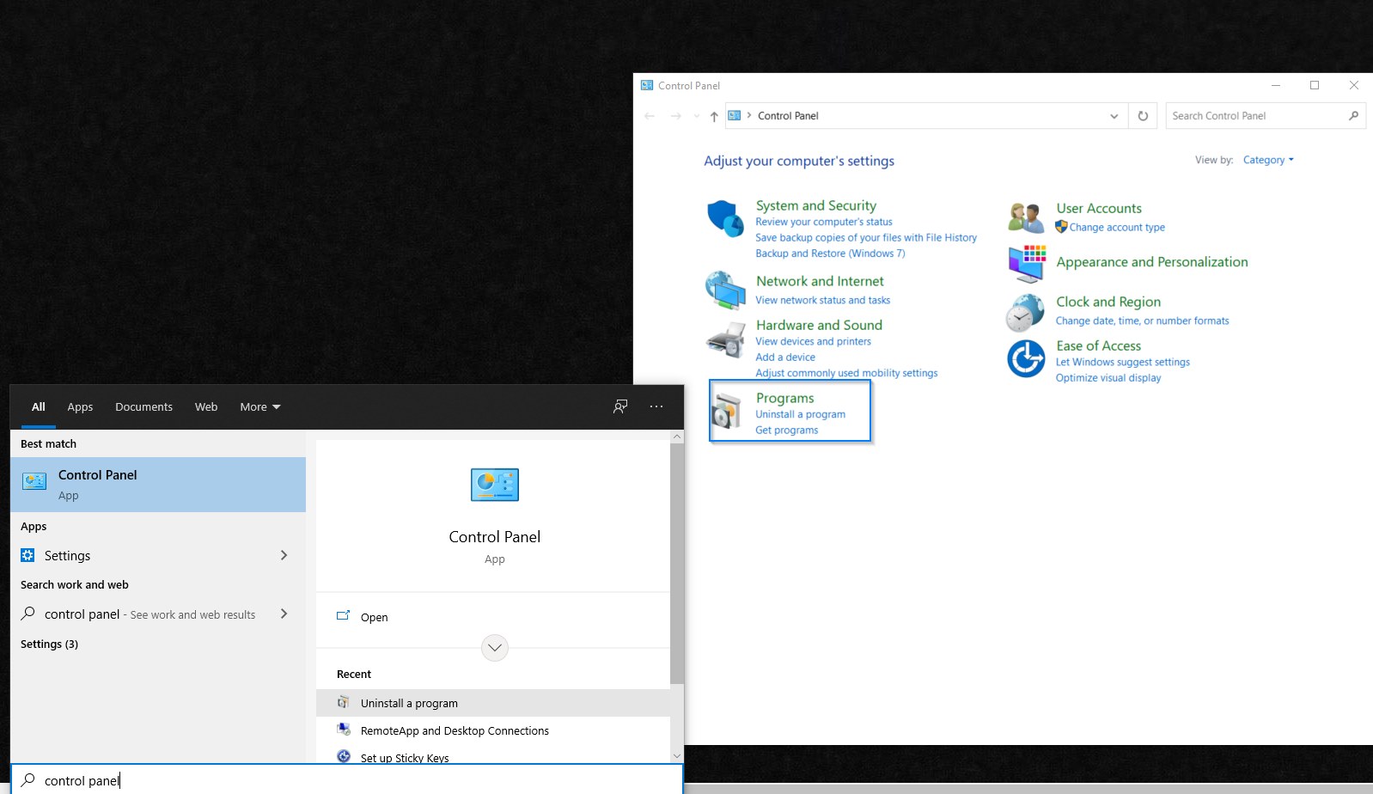
Task: Click Change date, time, or number formats
Action: 1142,321
